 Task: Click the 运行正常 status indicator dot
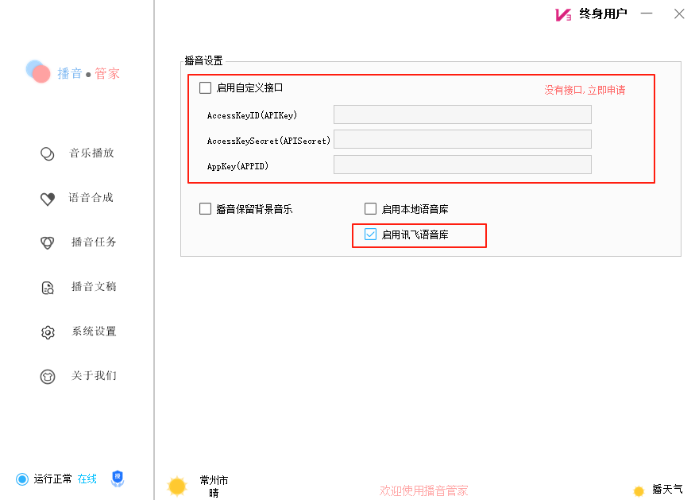[21, 479]
